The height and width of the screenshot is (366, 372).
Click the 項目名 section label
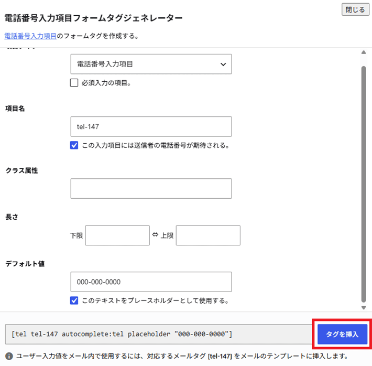[15, 109]
